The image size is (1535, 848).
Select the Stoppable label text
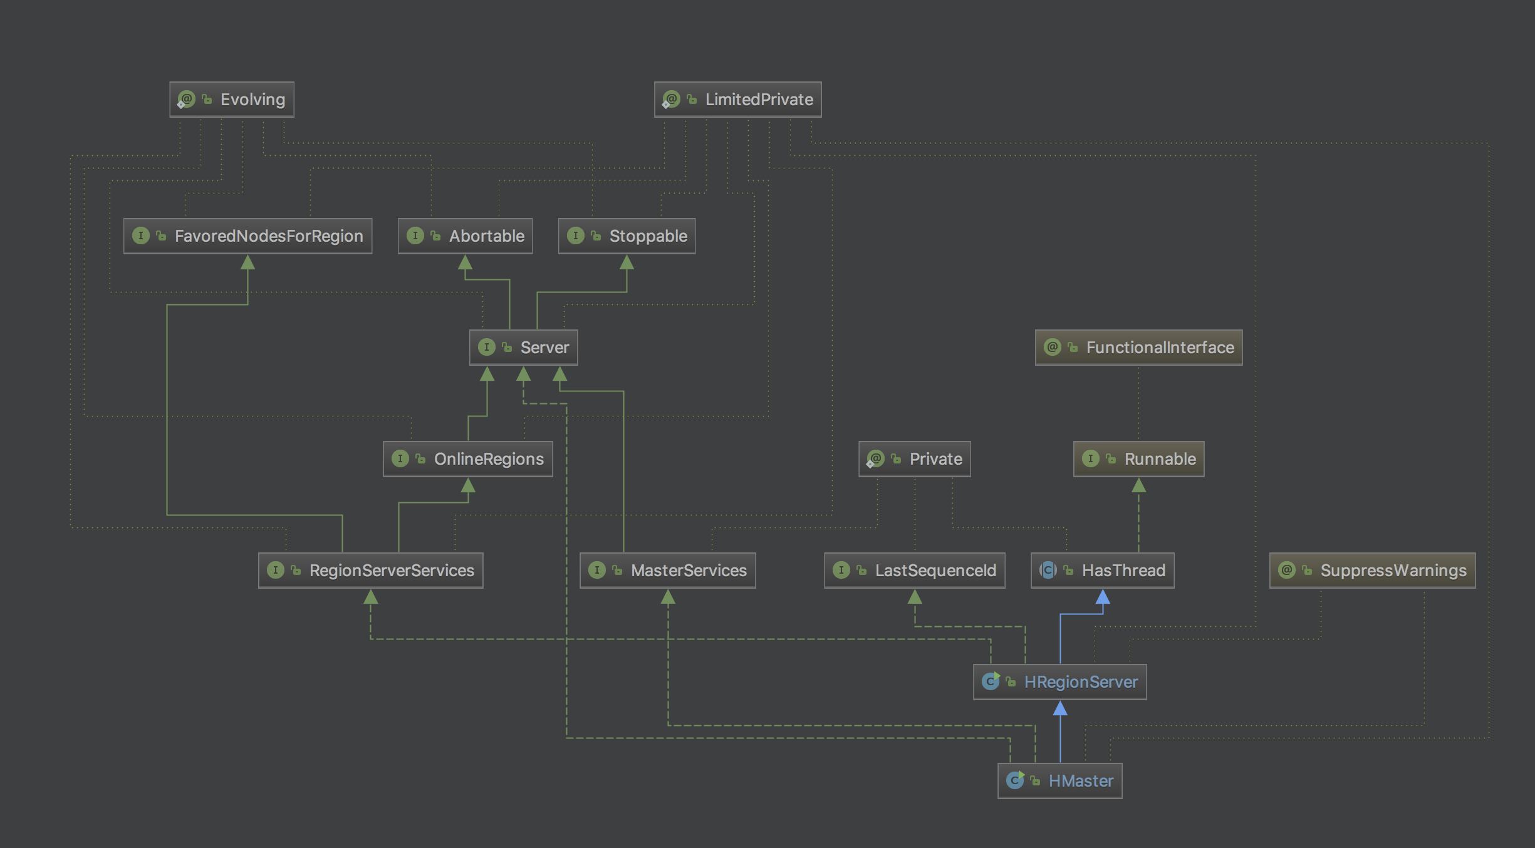click(x=648, y=236)
